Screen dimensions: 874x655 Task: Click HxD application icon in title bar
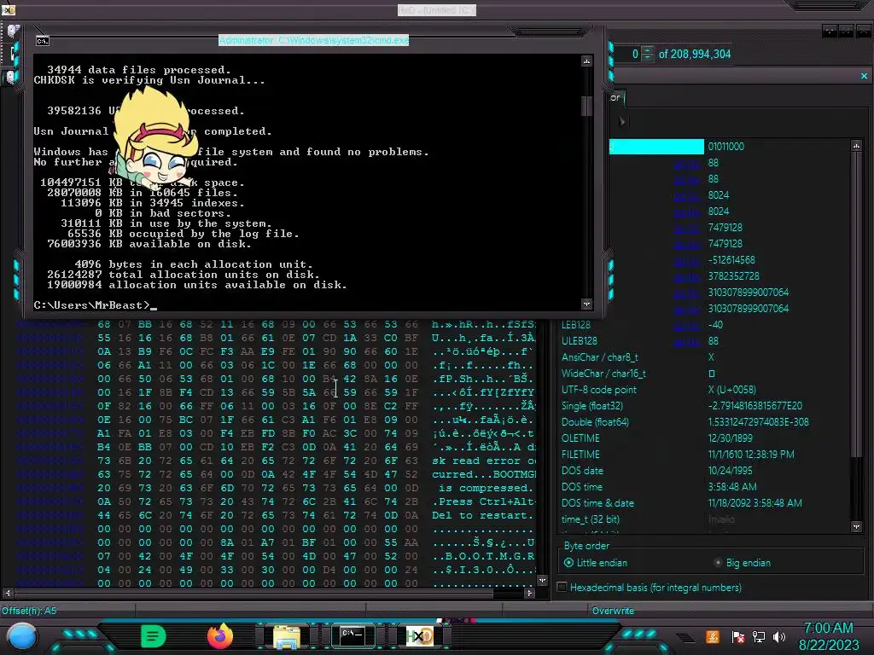[x=9, y=9]
